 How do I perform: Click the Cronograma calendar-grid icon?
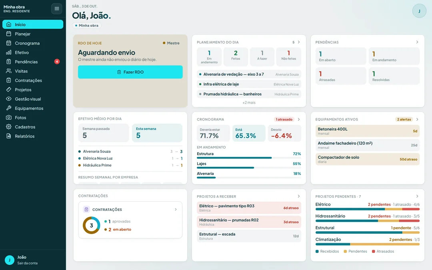pyautogui.click(x=9, y=43)
